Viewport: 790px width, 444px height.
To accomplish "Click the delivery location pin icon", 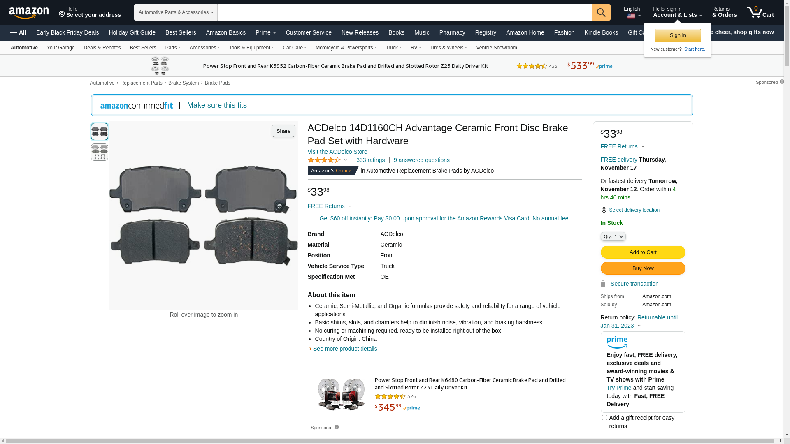I will click(604, 210).
